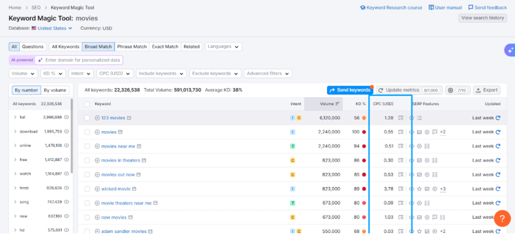Viewport: 515px width, 236px height.
Task: Click the add icon beside movies near me
Action: tap(97, 146)
